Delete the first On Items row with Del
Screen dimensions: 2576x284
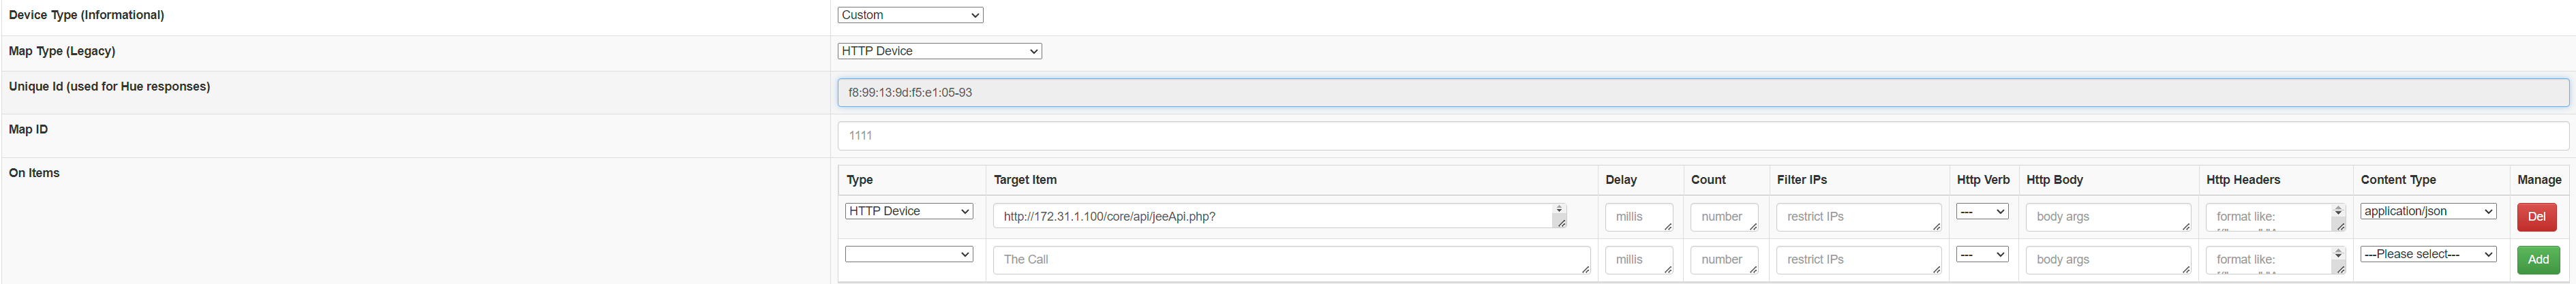[2536, 217]
